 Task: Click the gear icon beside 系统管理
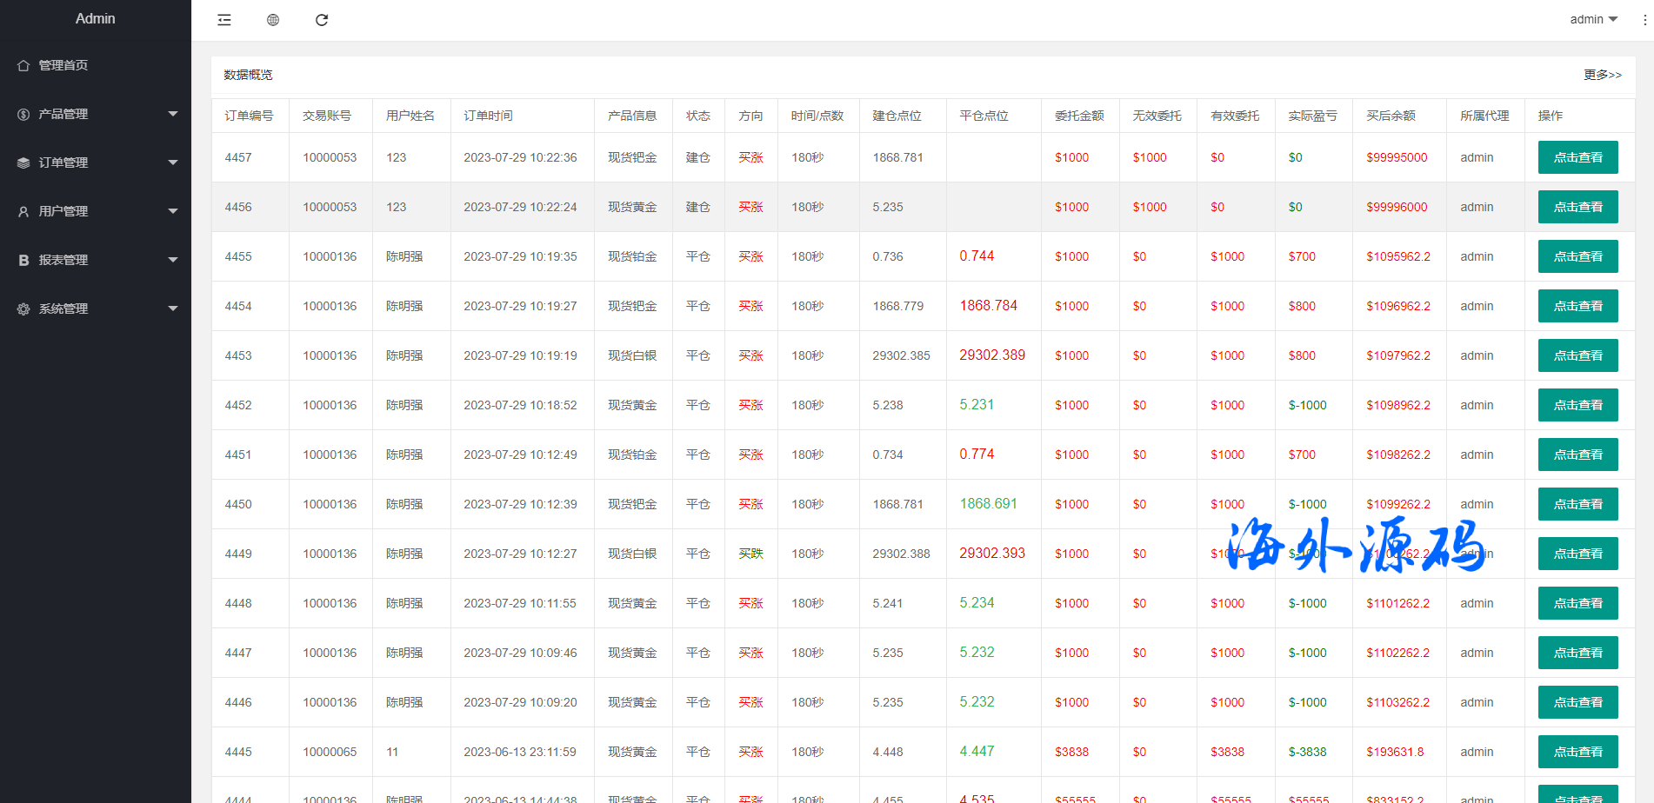tap(23, 309)
